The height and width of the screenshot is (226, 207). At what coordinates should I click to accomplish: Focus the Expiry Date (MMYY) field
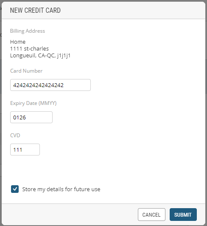31,117
